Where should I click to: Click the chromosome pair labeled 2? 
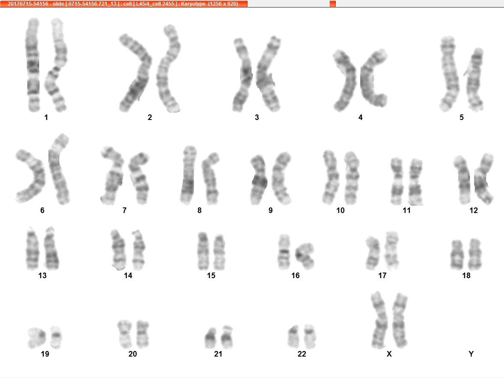pos(149,68)
